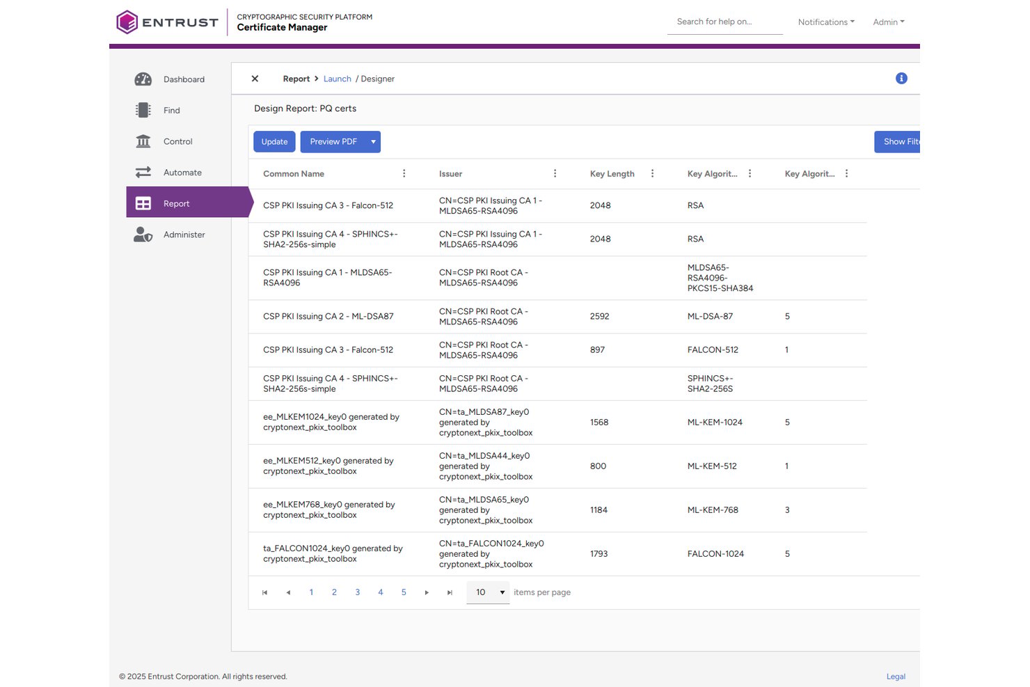Go to first page of results
1030x687 pixels.
264,592
